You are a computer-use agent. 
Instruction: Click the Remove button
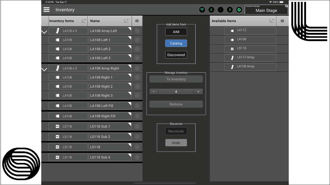pyautogui.click(x=176, y=104)
